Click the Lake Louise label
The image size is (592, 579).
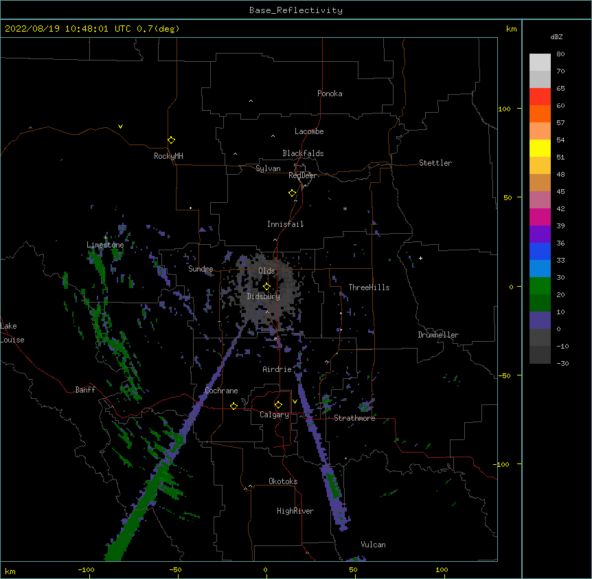12,333
